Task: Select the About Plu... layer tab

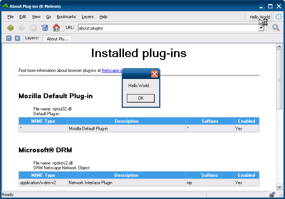Action: tap(57, 39)
